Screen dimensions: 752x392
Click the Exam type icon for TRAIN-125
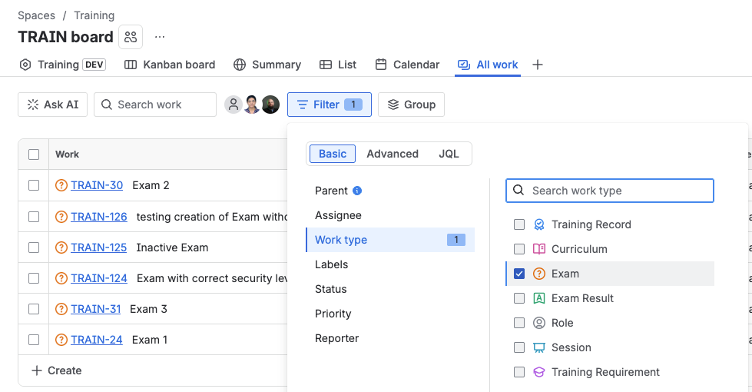61,247
